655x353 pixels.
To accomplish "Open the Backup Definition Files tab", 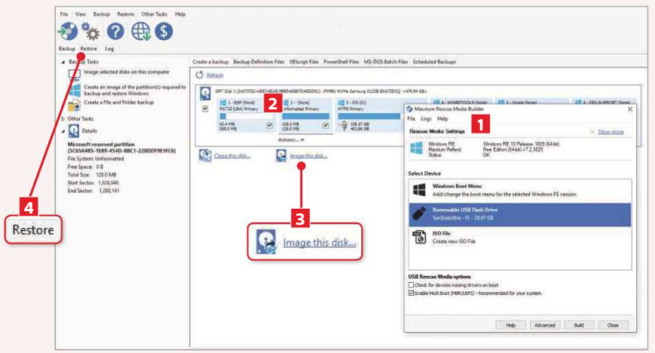I will point(259,62).
